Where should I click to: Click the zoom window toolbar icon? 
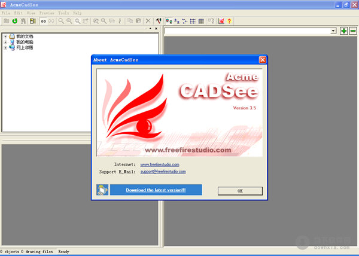click(96, 21)
